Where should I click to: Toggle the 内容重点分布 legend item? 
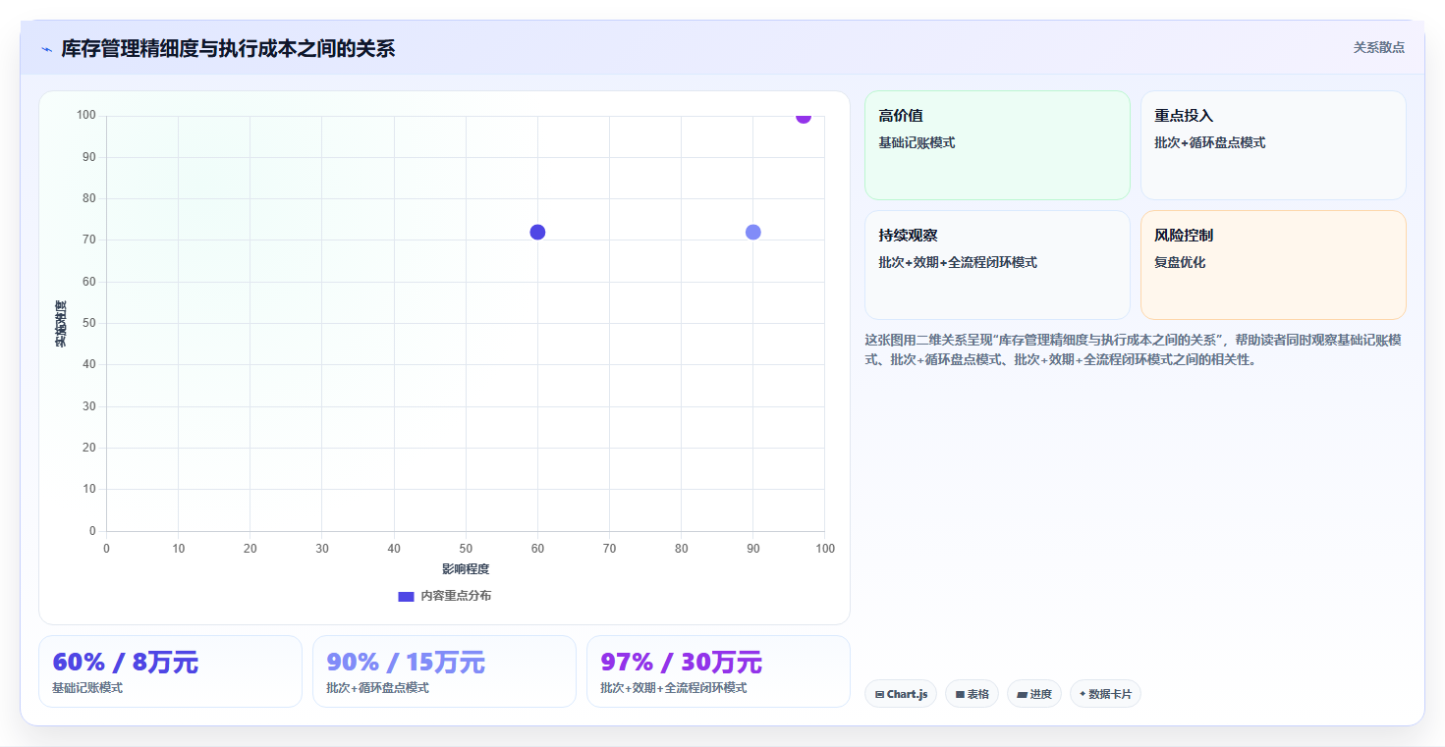(444, 596)
